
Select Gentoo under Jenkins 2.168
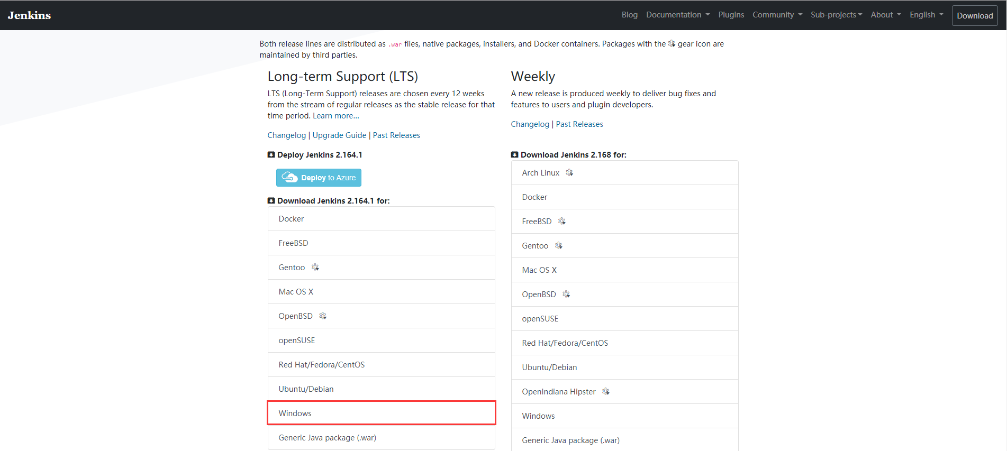(x=625, y=246)
